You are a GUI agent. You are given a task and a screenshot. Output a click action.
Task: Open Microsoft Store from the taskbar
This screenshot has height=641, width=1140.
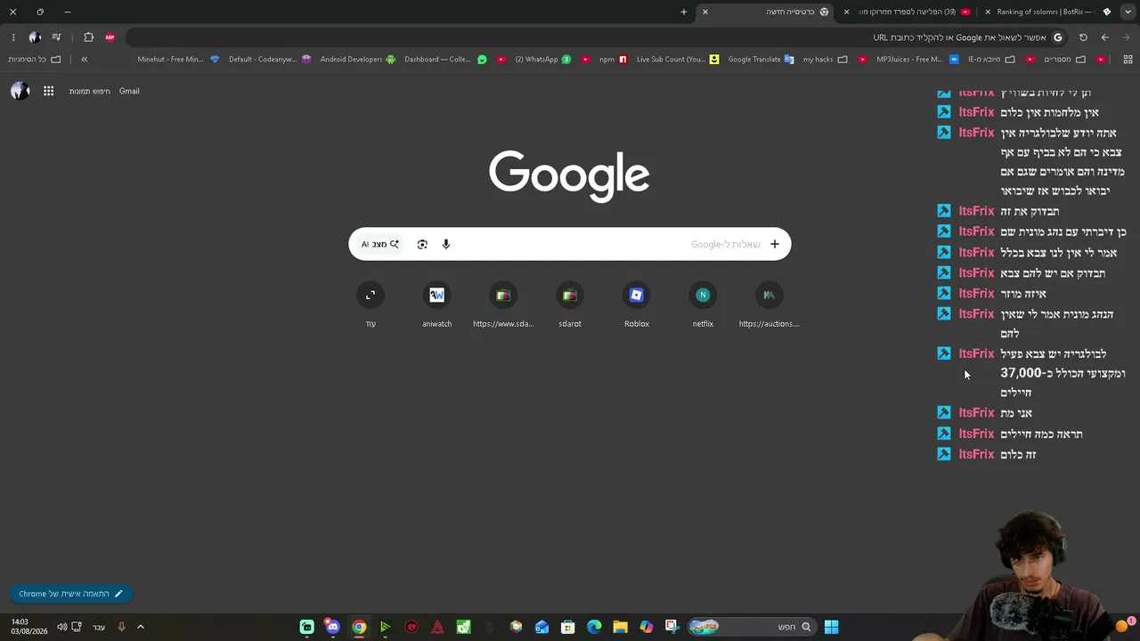click(x=568, y=627)
